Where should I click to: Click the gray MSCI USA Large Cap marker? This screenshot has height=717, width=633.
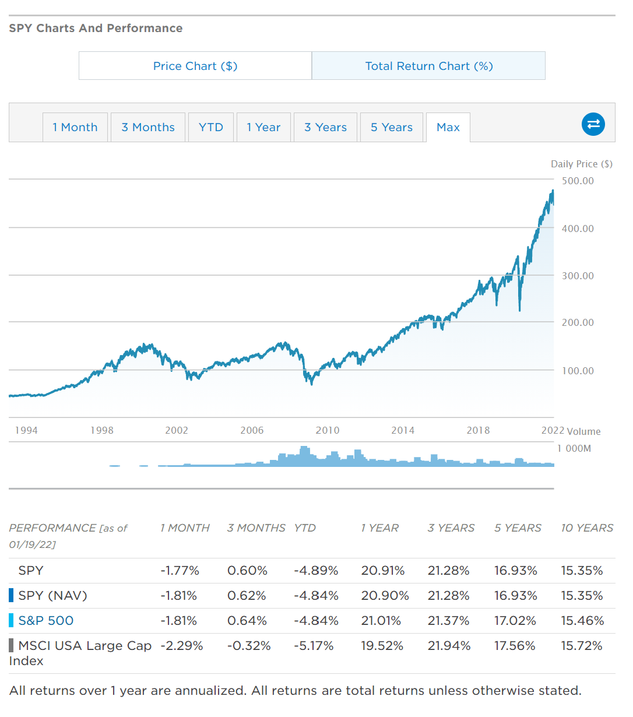click(x=11, y=646)
